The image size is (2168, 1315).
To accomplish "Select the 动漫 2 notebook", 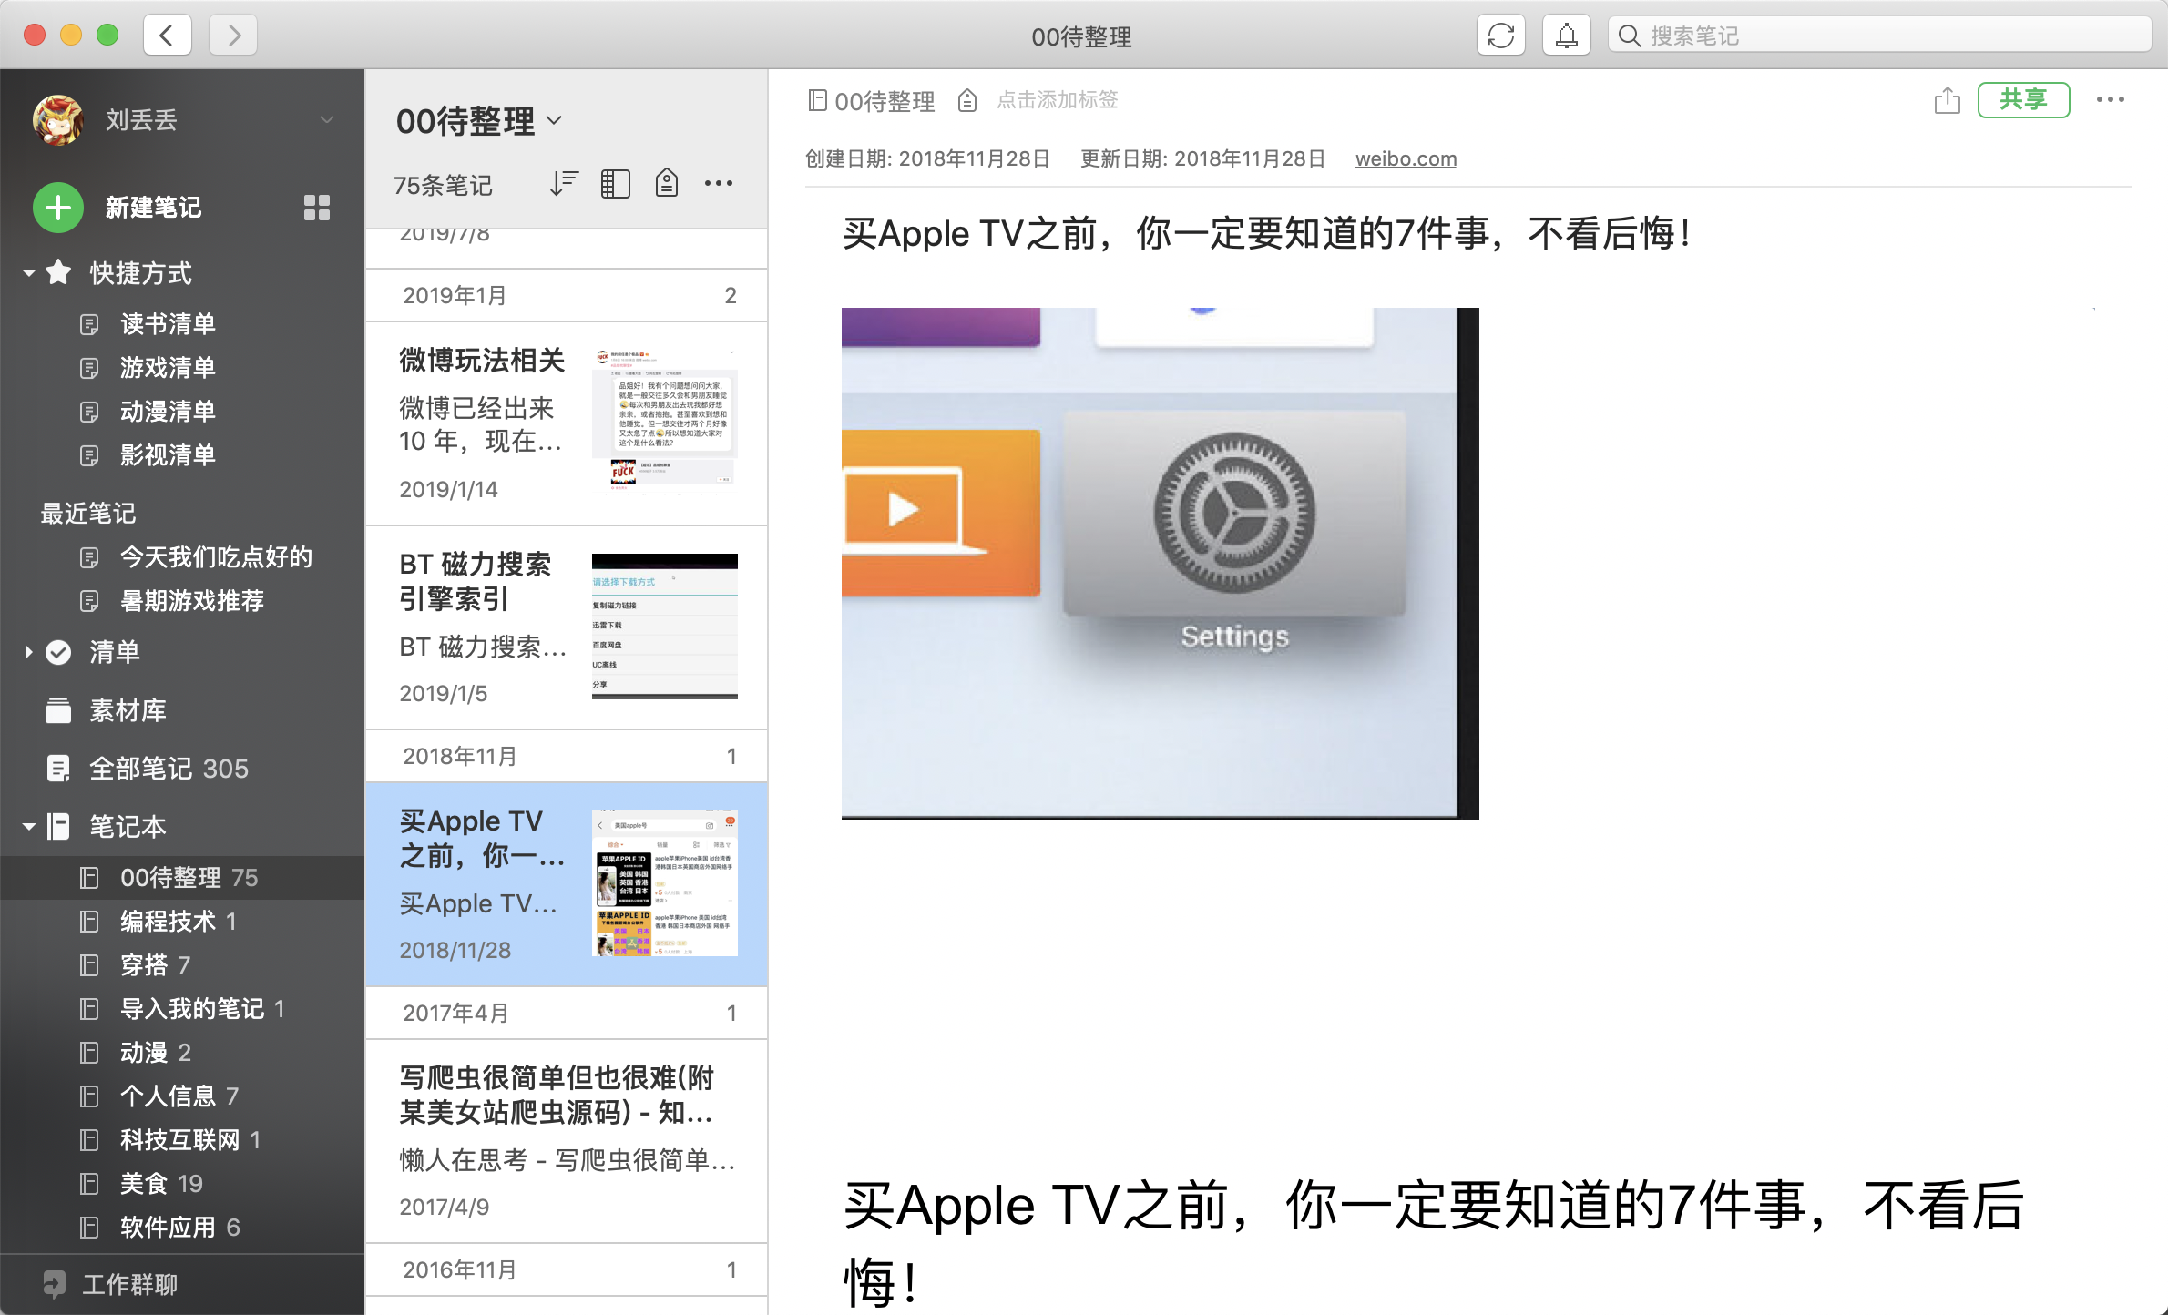I will coord(182,1053).
